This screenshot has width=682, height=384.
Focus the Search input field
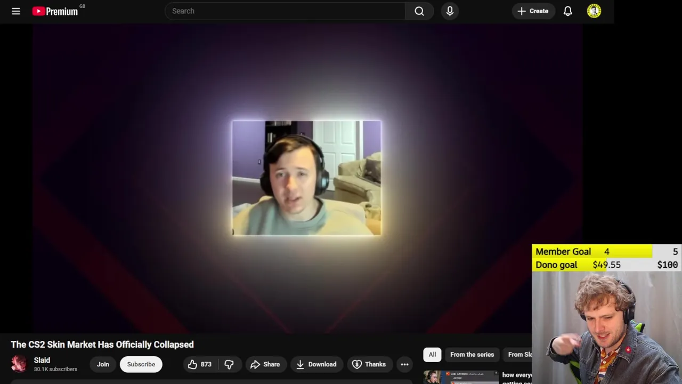click(285, 11)
